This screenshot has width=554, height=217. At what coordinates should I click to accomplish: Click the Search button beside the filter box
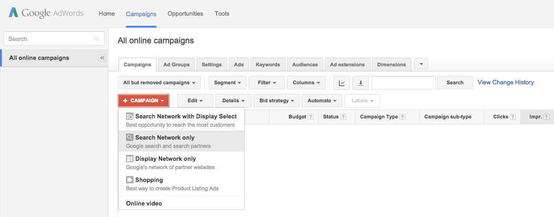(455, 83)
